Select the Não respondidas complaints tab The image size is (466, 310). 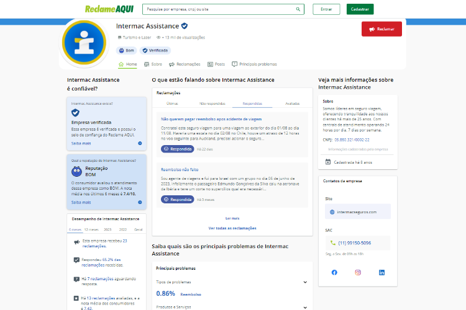point(212,104)
